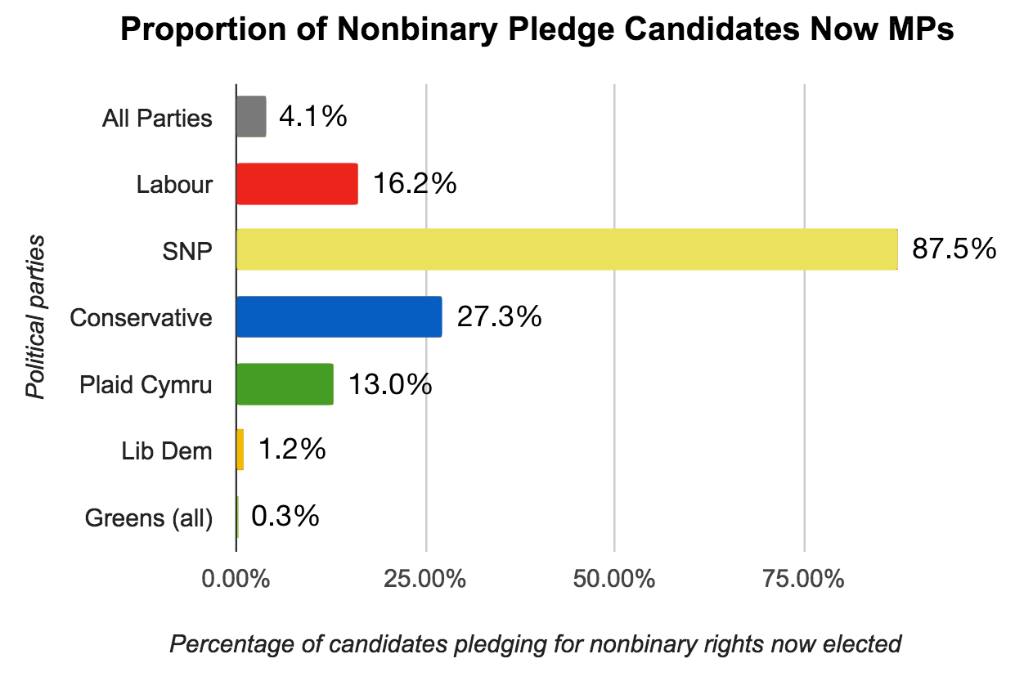Click the 75.00% axis tick label
Viewport: 1033px width, 681px height.
click(803, 580)
